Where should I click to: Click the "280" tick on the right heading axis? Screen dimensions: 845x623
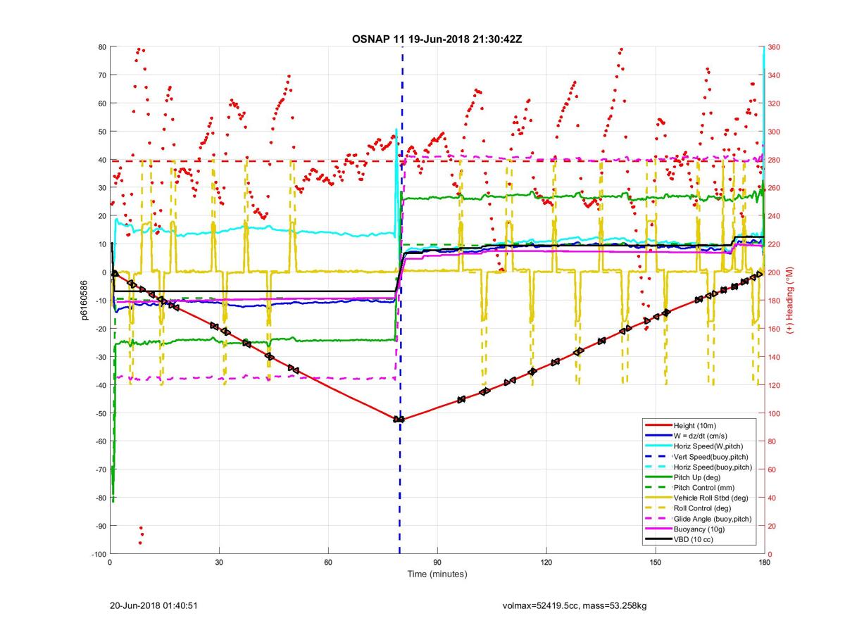(774, 160)
